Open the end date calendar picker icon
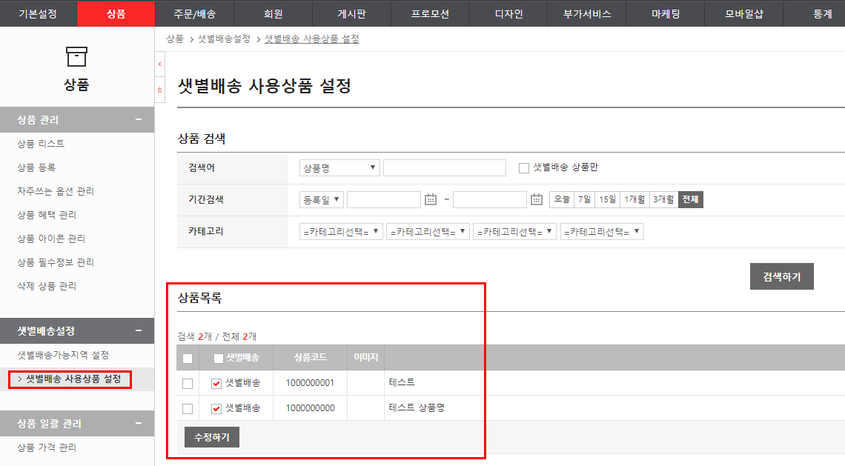Viewport: 845px width, 466px height. coord(537,199)
